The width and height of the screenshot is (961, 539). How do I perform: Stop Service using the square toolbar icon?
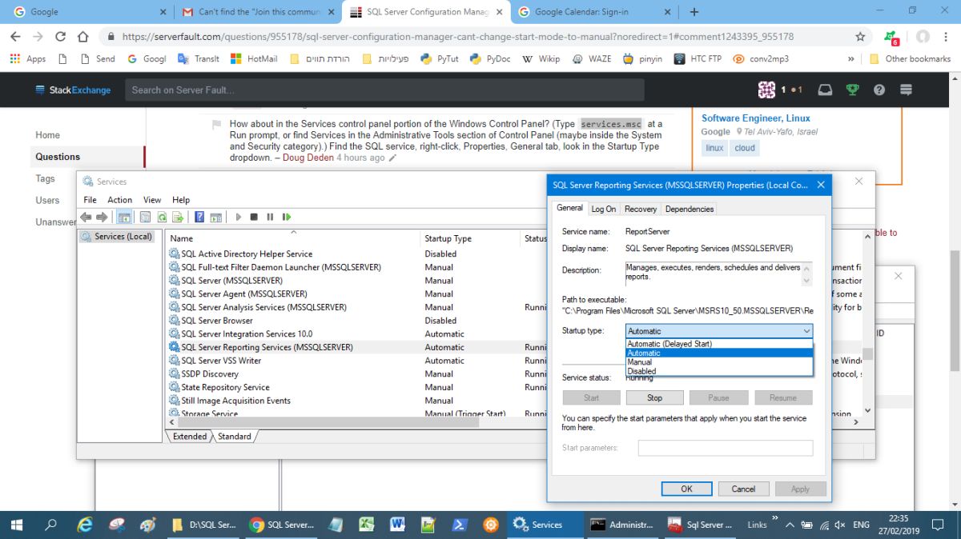point(254,217)
